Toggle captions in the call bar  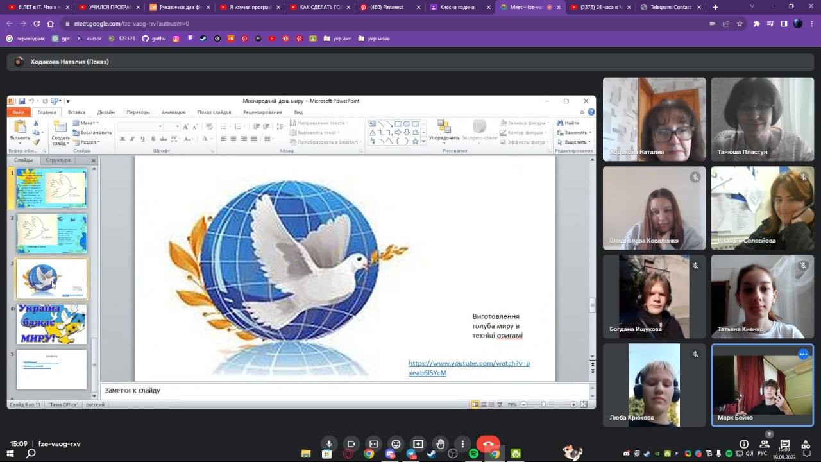tap(373, 444)
